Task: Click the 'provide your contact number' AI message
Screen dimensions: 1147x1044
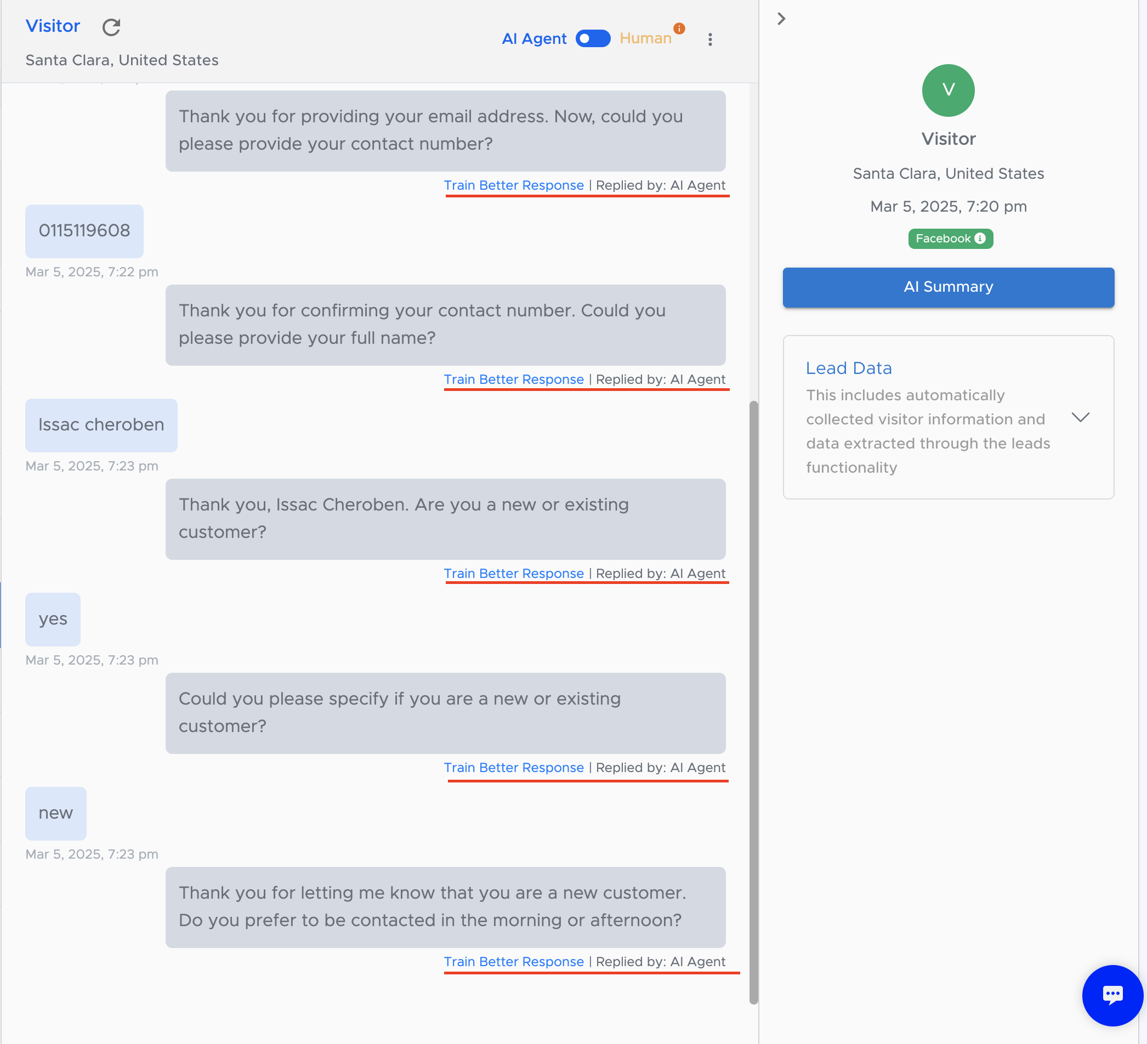Action: coord(445,131)
